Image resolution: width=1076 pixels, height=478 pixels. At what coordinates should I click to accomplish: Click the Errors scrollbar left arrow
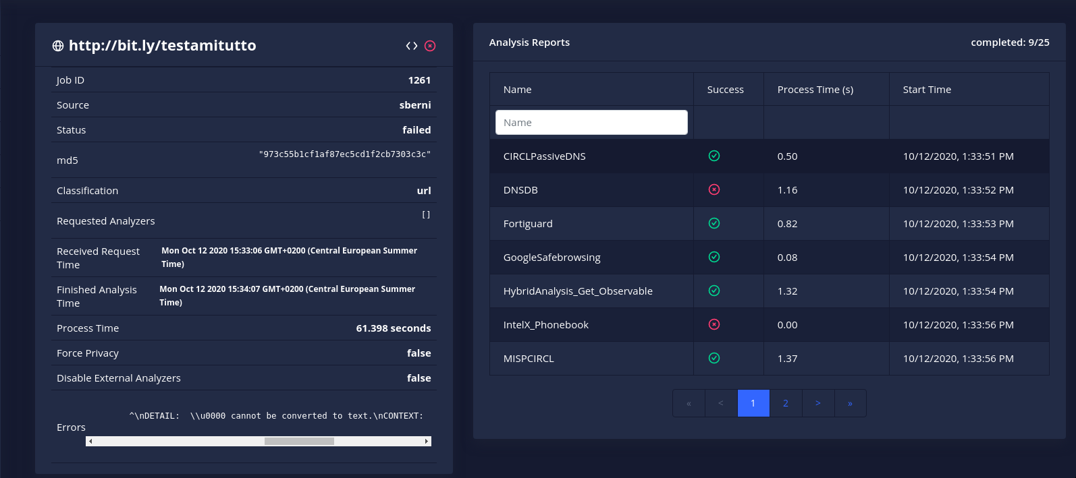point(90,442)
